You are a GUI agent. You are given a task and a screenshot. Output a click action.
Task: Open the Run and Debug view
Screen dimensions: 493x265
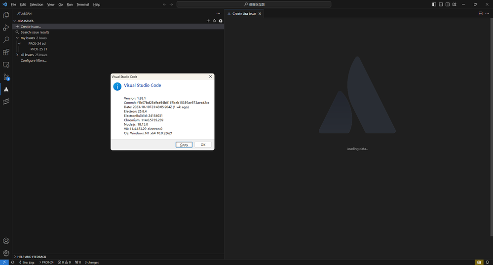[6, 27]
